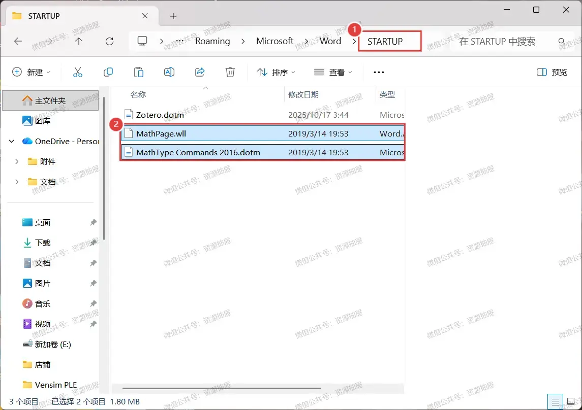Open a new tab with plus button
The height and width of the screenshot is (410, 582).
click(x=173, y=16)
